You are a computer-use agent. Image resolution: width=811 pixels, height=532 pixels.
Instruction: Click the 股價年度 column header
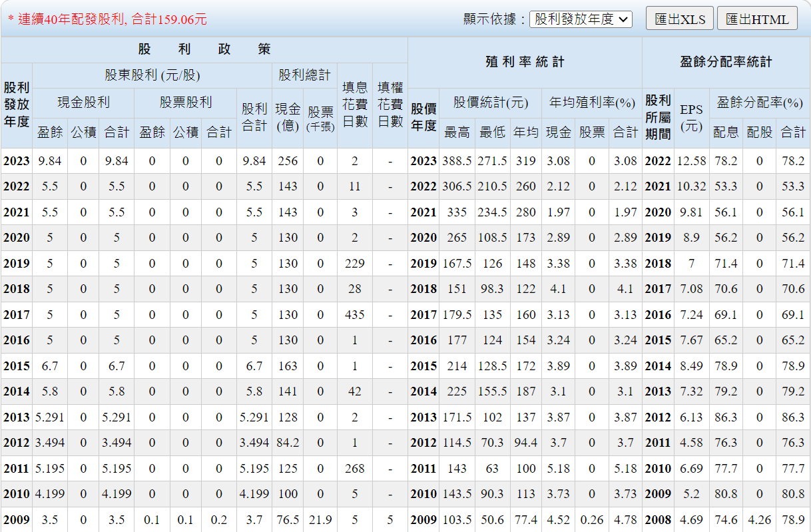point(423,117)
